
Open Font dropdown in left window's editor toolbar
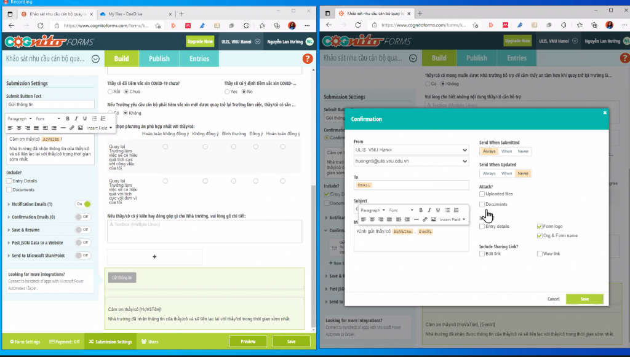click(48, 119)
